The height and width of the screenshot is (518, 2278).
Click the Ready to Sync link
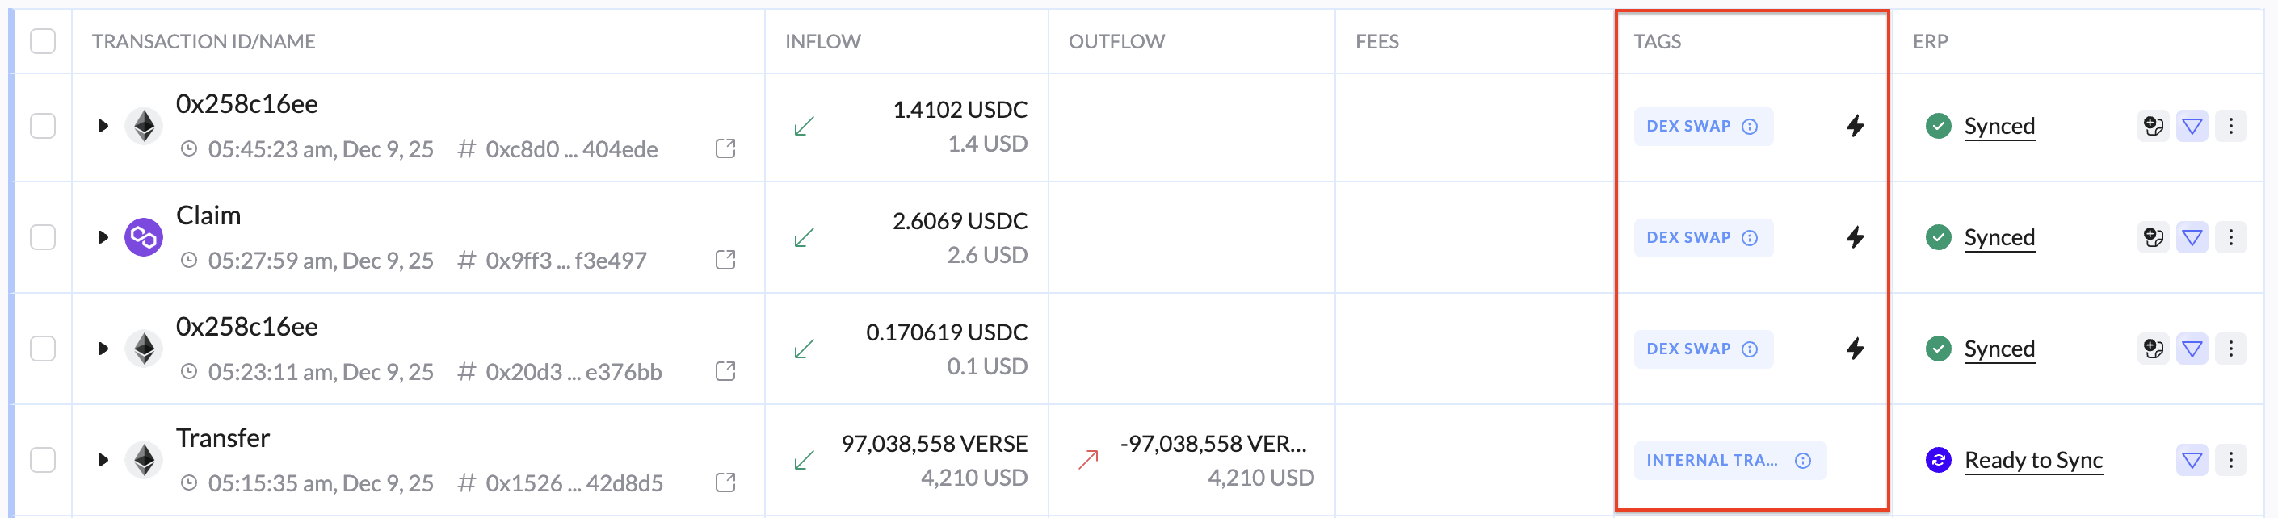2033,460
